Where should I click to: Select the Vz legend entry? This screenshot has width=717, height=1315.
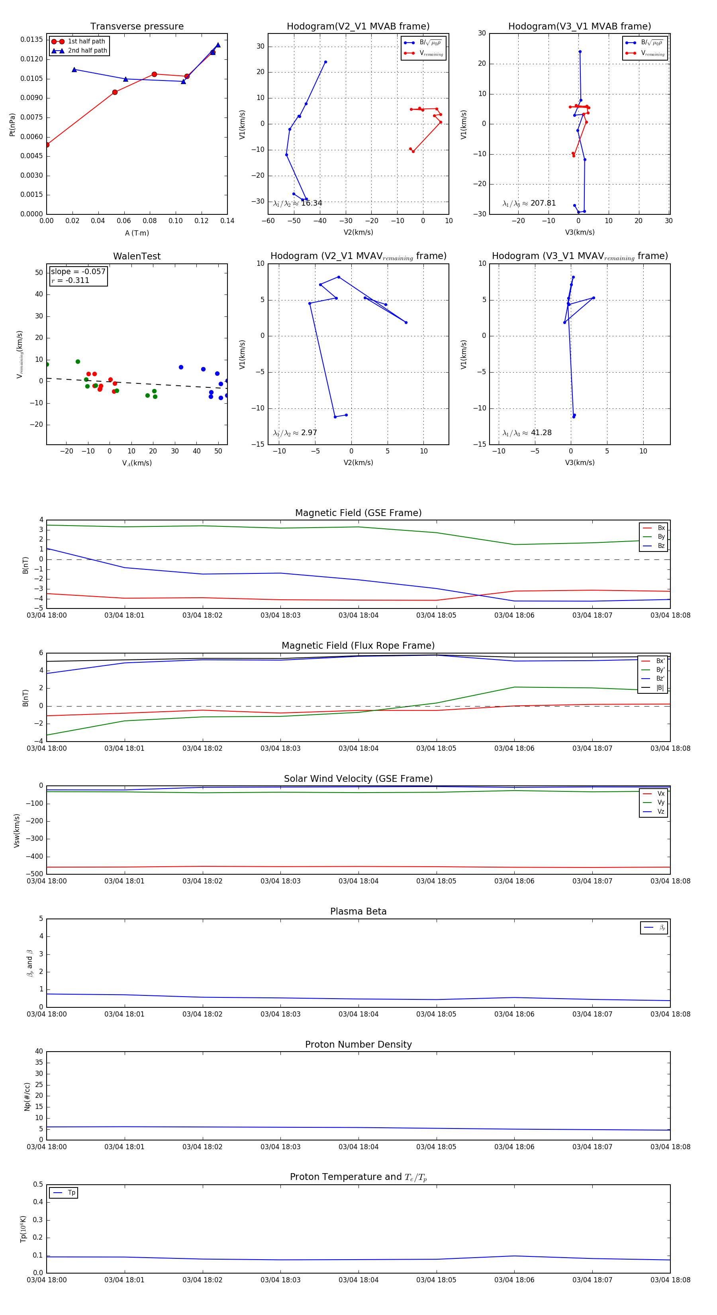click(x=654, y=812)
